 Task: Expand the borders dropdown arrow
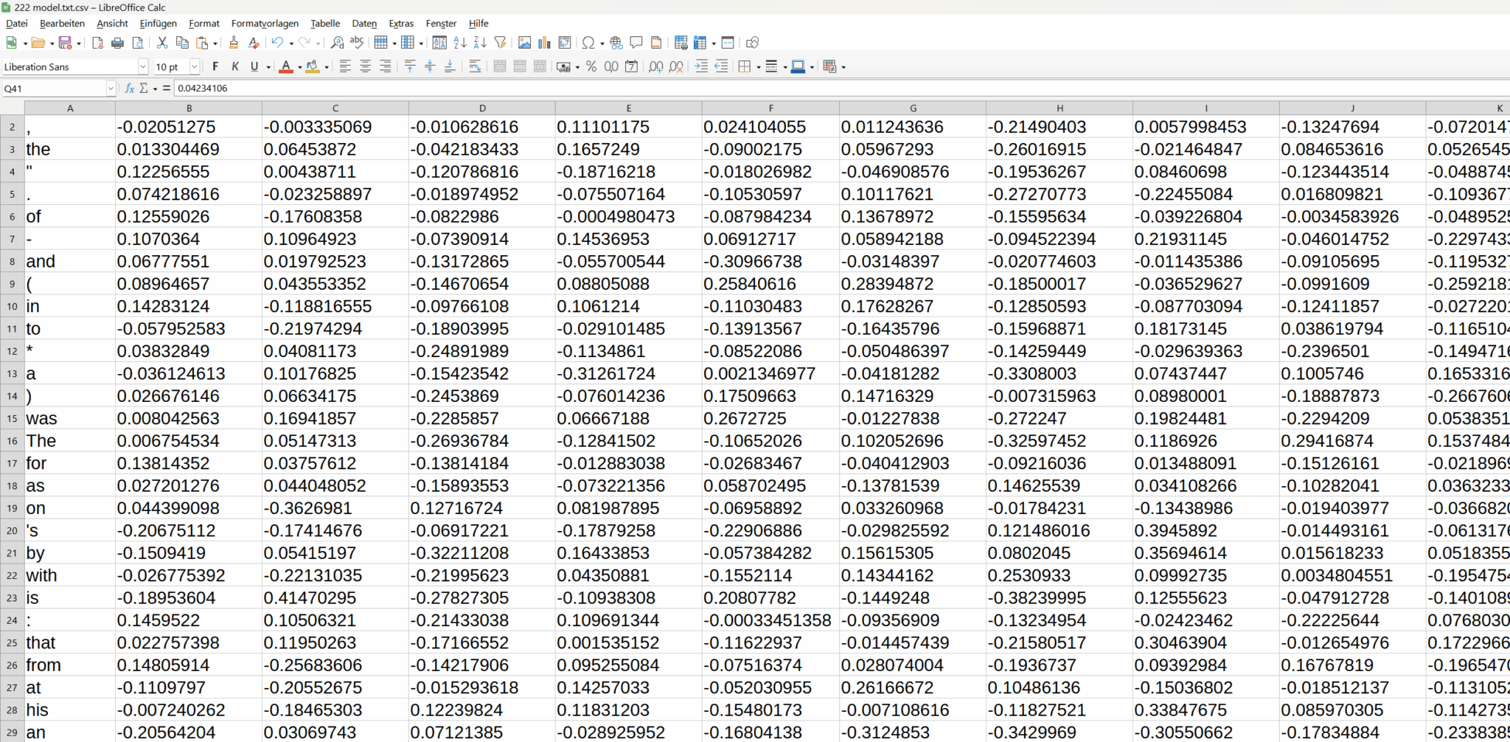pyautogui.click(x=758, y=67)
